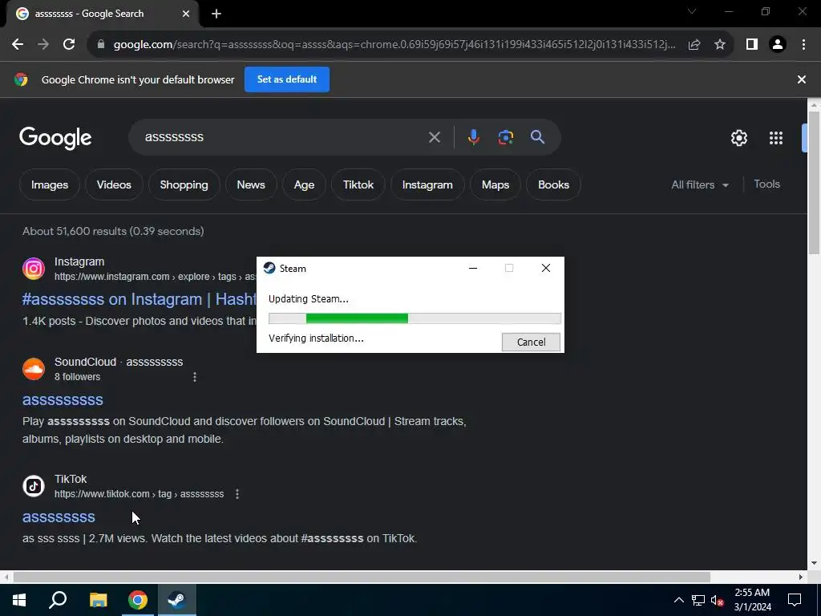Go to Google homepage via logo
The height and width of the screenshot is (616, 821).
click(55, 138)
